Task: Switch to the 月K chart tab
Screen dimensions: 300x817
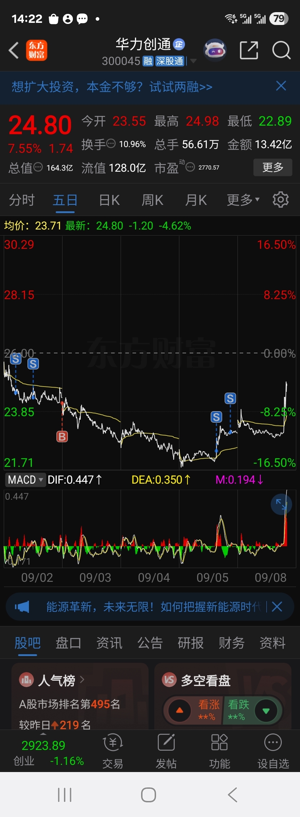Action: tap(196, 200)
